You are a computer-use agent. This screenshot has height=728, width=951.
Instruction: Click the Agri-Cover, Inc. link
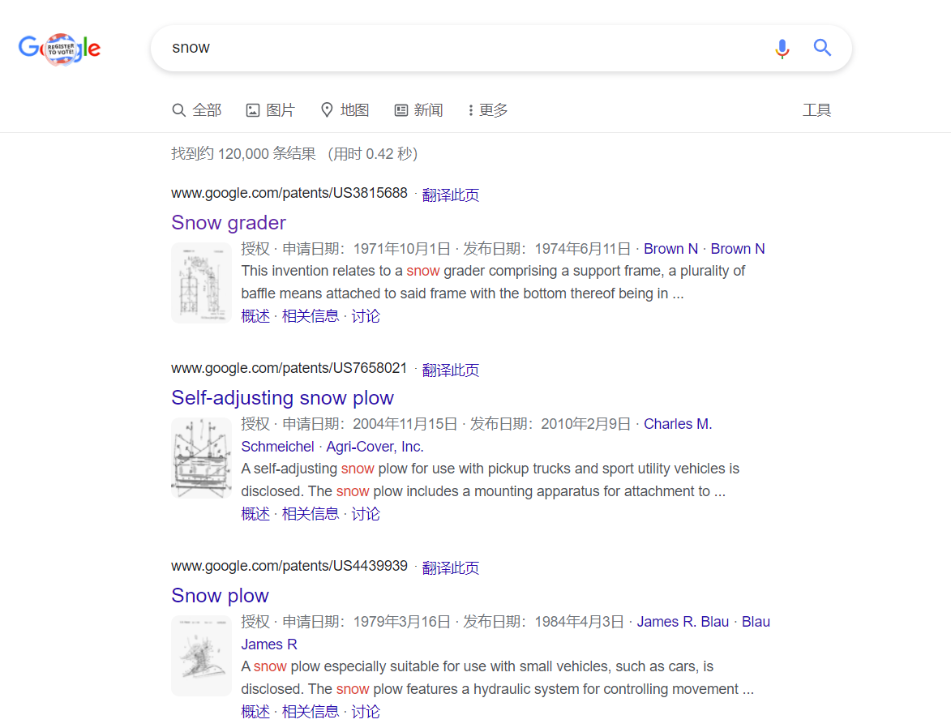click(375, 447)
